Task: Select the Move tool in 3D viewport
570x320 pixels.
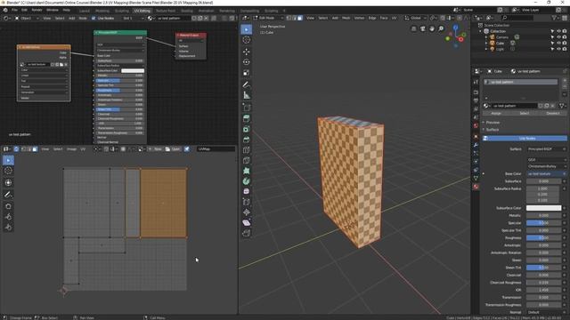Action: click(247, 52)
